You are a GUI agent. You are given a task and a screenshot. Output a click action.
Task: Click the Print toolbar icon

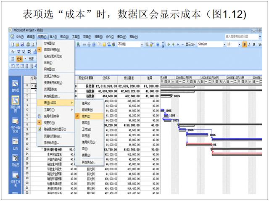pyautogui.click(x=28, y=45)
